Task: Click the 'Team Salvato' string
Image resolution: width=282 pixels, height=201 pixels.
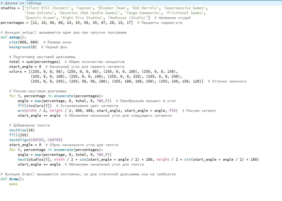Action: (x=39, y=13)
